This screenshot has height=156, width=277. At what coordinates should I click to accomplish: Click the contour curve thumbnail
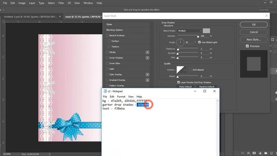[180, 70]
